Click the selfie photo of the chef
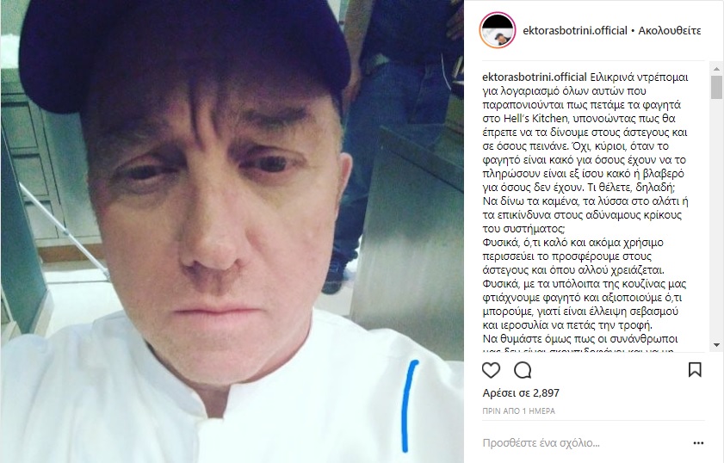Viewport: 724px width, 463px height. tap(232, 231)
